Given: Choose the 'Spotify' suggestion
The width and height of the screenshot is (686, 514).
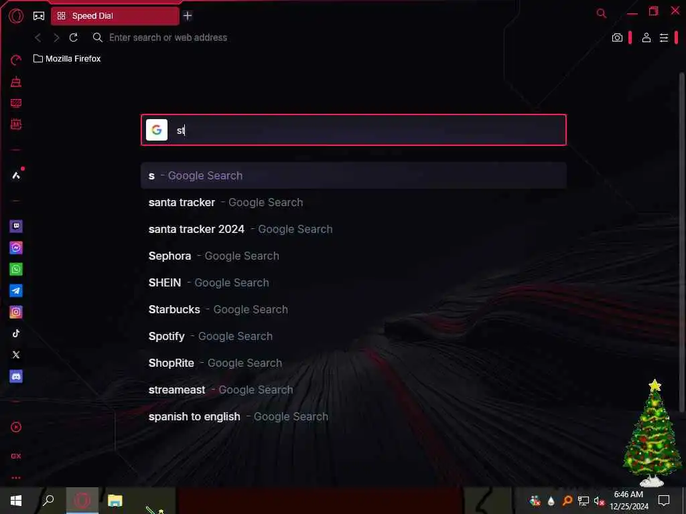Looking at the screenshot, I should pos(354,336).
